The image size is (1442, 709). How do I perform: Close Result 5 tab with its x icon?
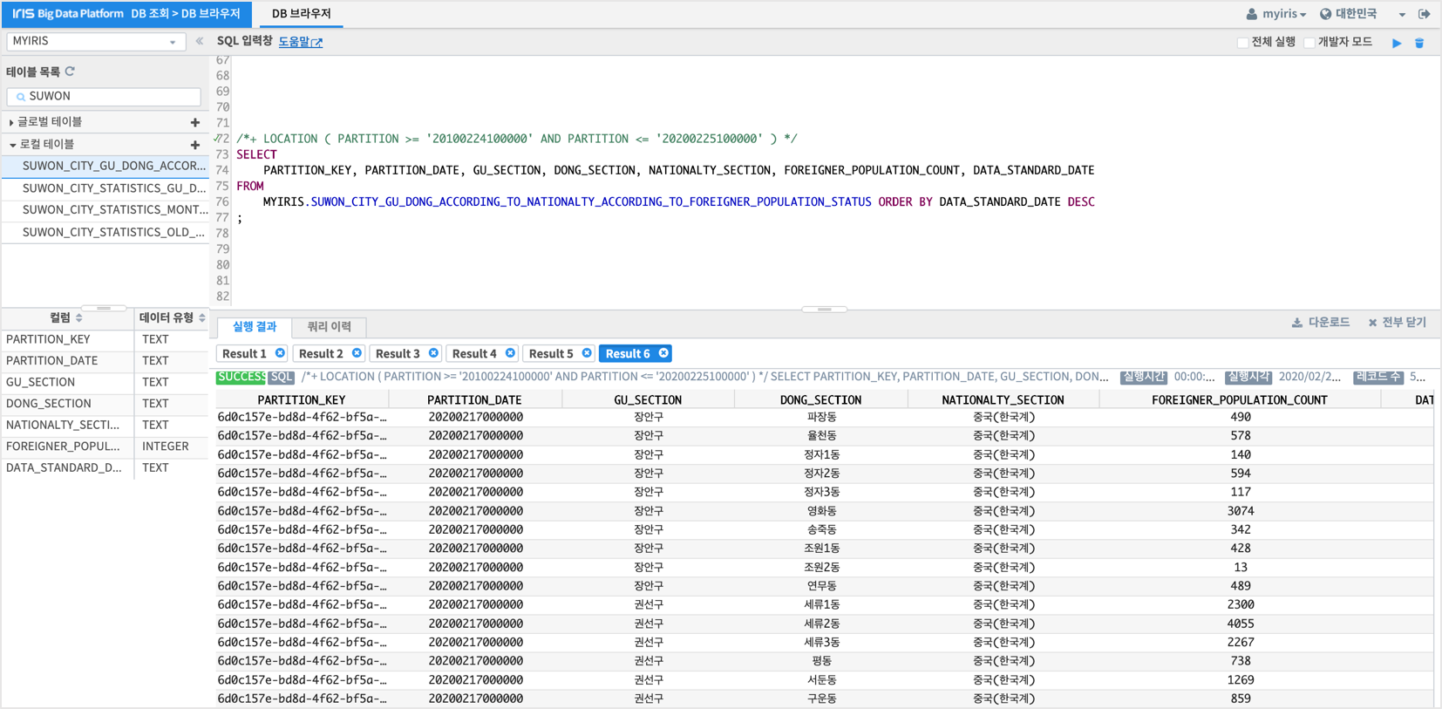click(587, 353)
